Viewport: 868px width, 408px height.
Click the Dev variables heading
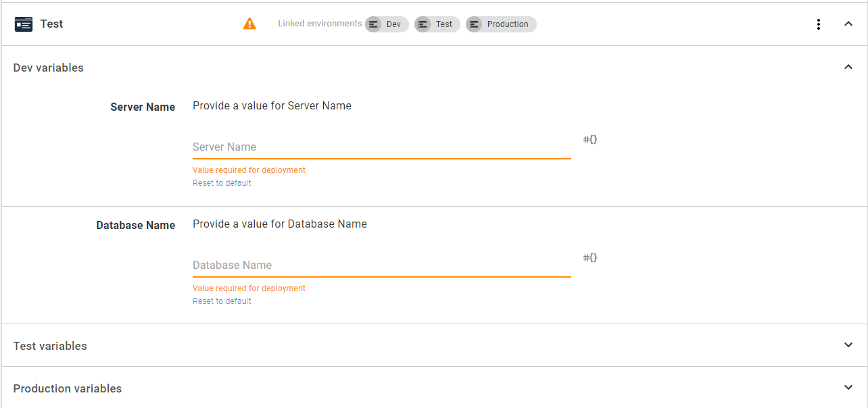click(x=49, y=68)
